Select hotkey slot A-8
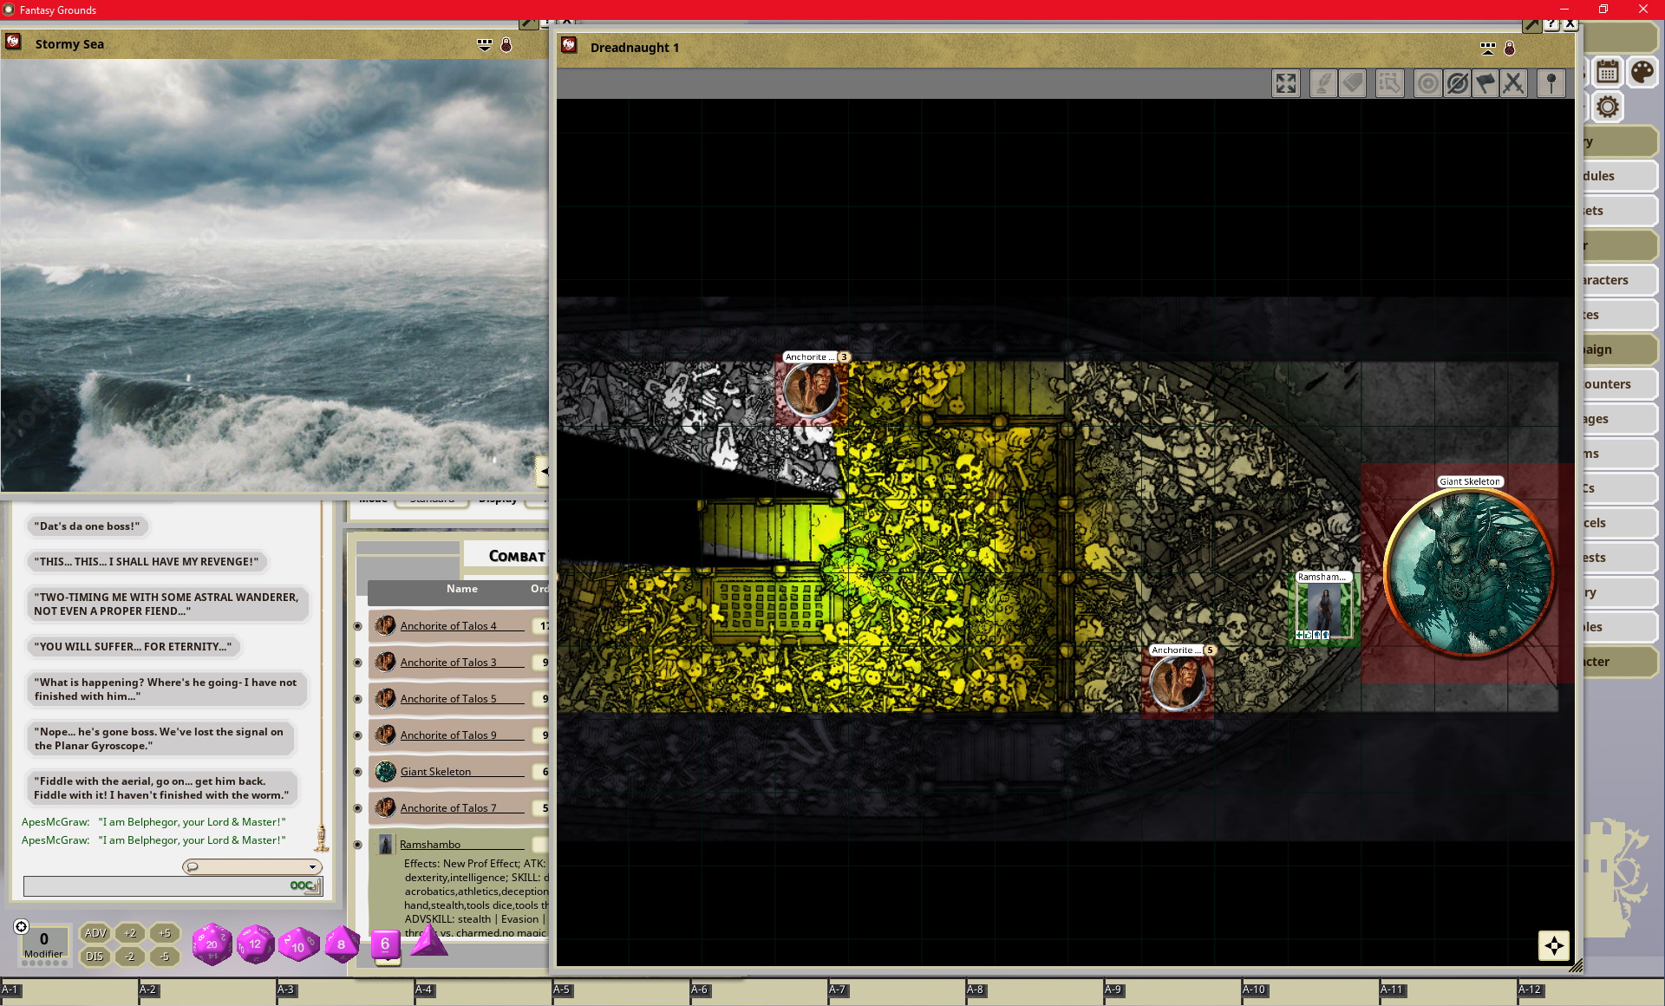This screenshot has height=1006, width=1665. 1035,993
